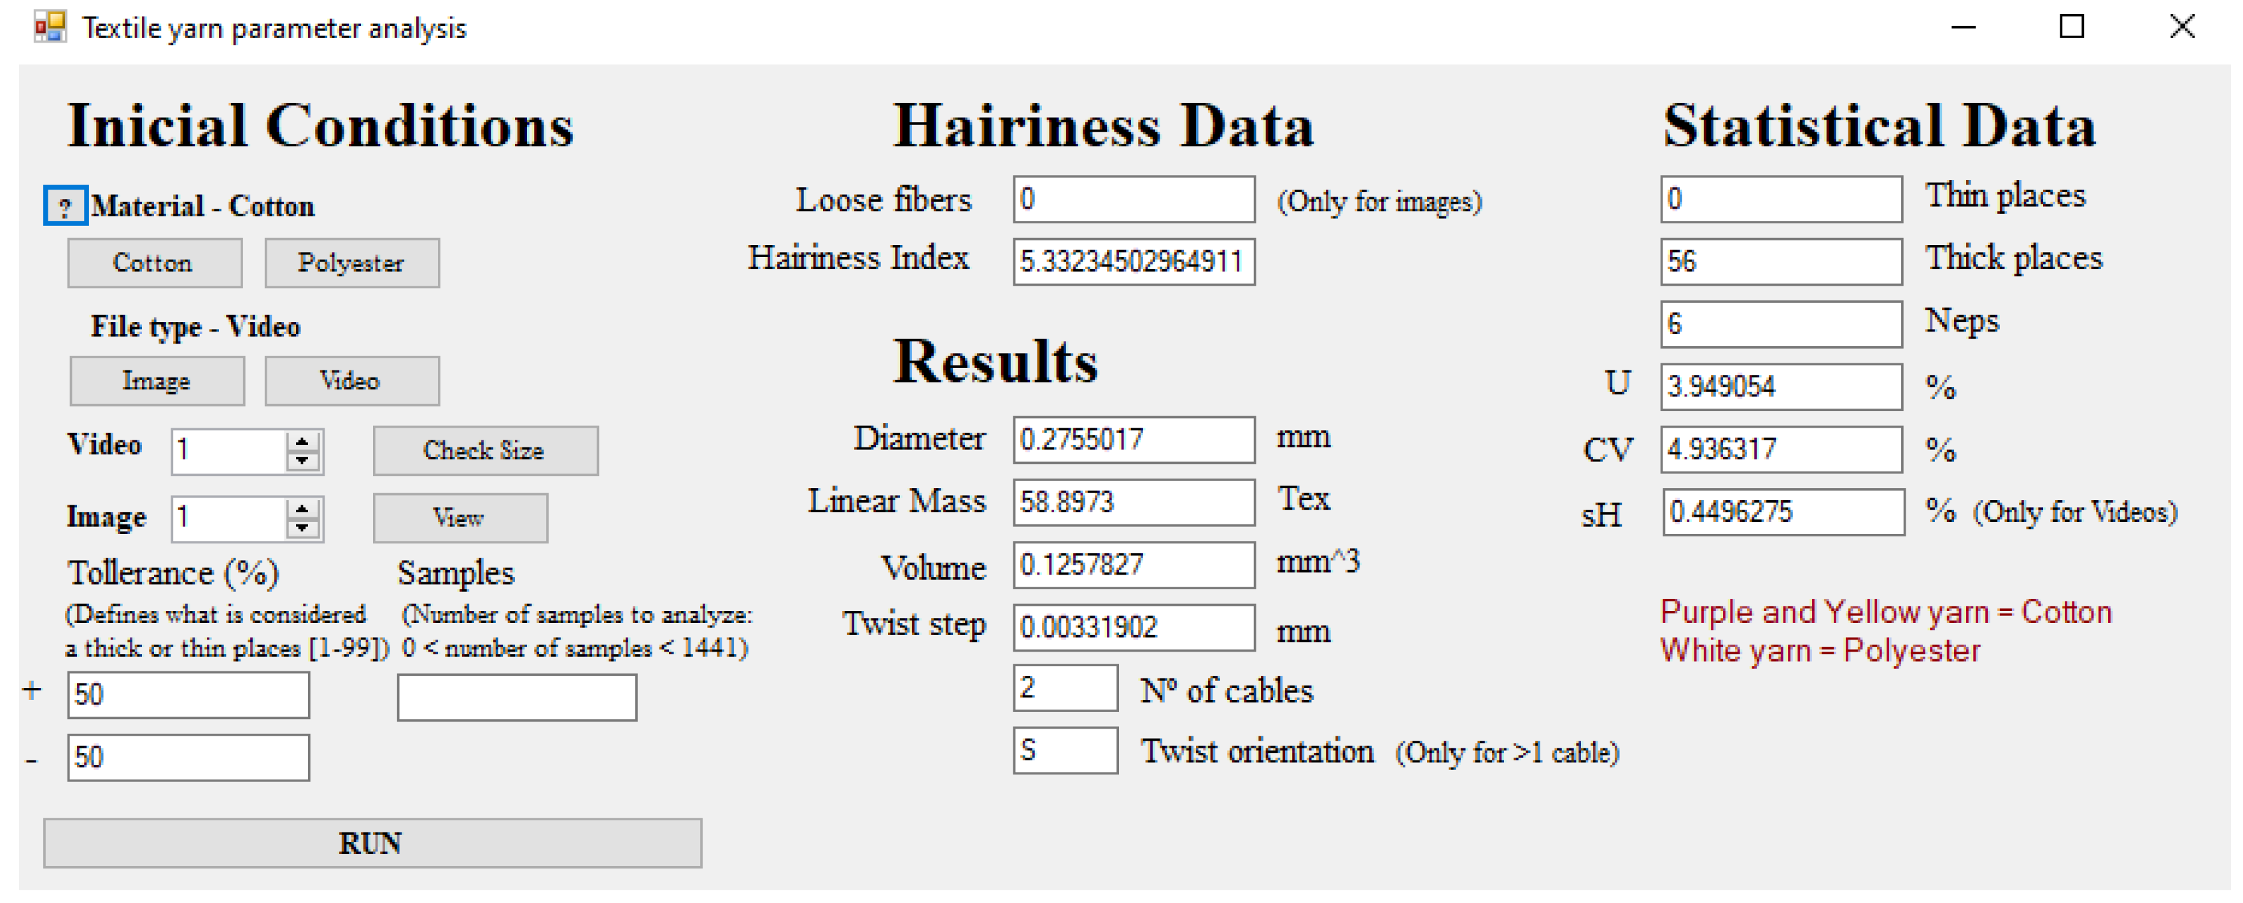Screen dimensions: 2243x903
Task: Decrease the Image number with down arrow
Action: tap(301, 528)
